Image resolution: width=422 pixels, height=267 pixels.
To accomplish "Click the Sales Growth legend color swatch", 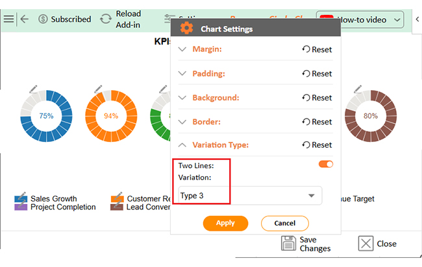I will pyautogui.click(x=20, y=198).
